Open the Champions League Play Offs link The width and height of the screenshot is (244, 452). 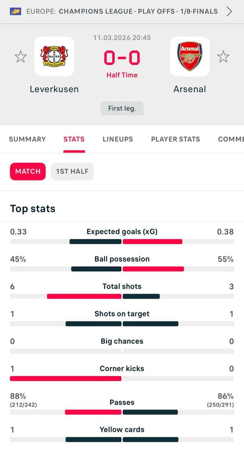[138, 11]
